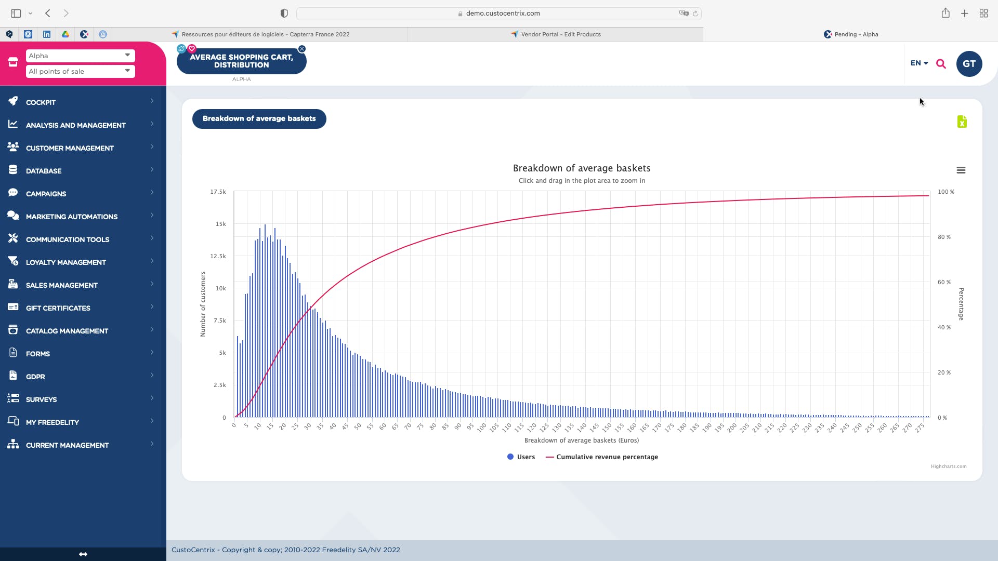Screen dimensions: 998x561
Task: Click the heart favorite icon on tab
Action: coord(192,49)
